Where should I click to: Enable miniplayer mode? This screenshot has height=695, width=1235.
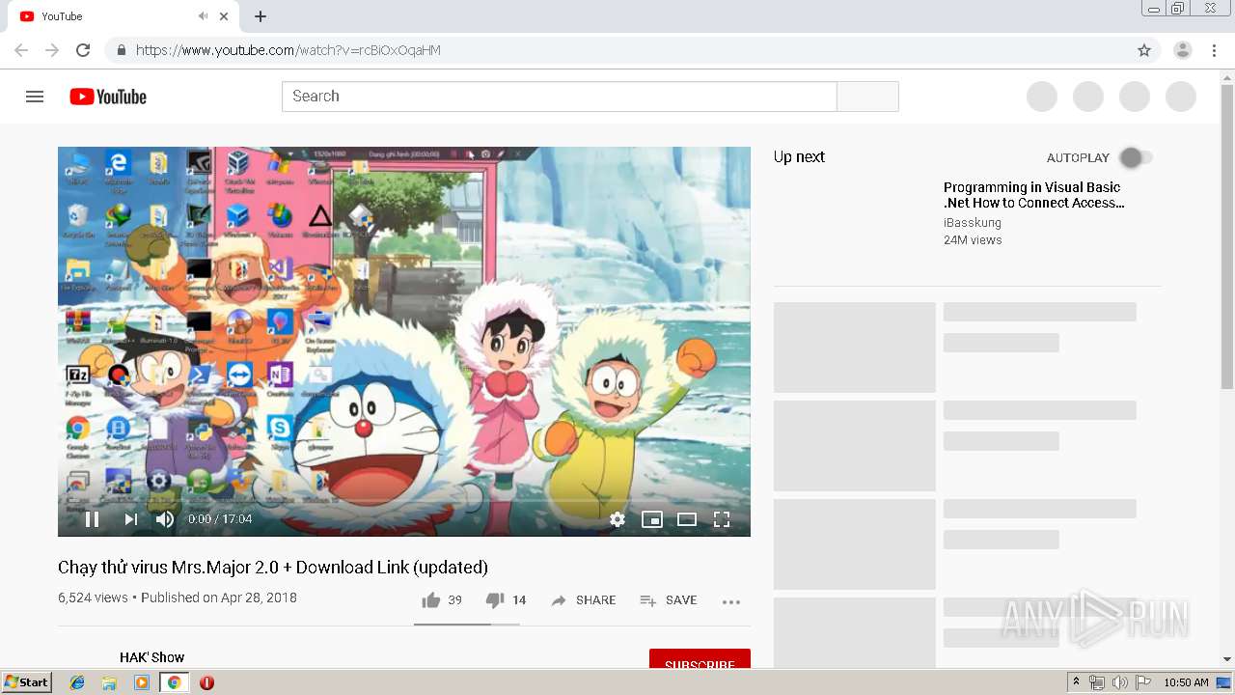(x=652, y=519)
